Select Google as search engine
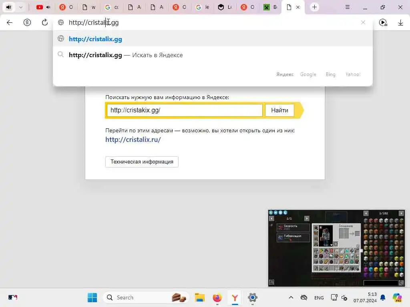The height and width of the screenshot is (307, 410). (308, 74)
